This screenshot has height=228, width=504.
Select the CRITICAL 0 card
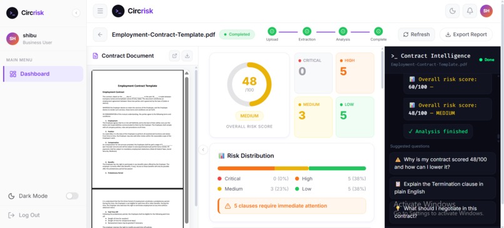[313, 73]
